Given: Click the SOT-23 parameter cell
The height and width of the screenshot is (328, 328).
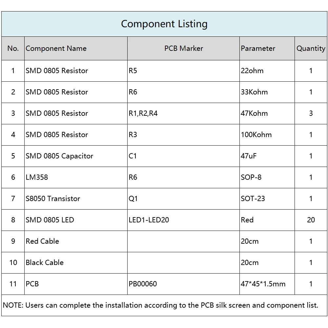Looking at the screenshot, I should click(253, 199).
